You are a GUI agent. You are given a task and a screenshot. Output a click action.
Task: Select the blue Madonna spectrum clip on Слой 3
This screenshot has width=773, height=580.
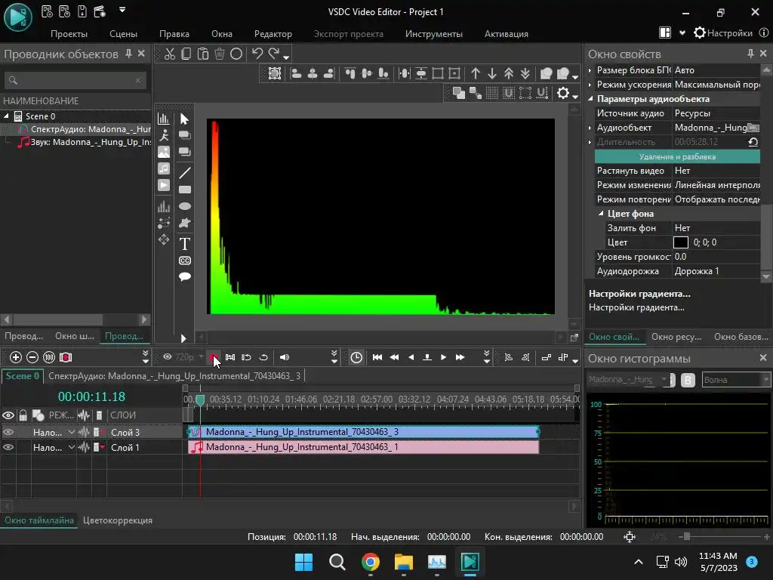(x=364, y=432)
